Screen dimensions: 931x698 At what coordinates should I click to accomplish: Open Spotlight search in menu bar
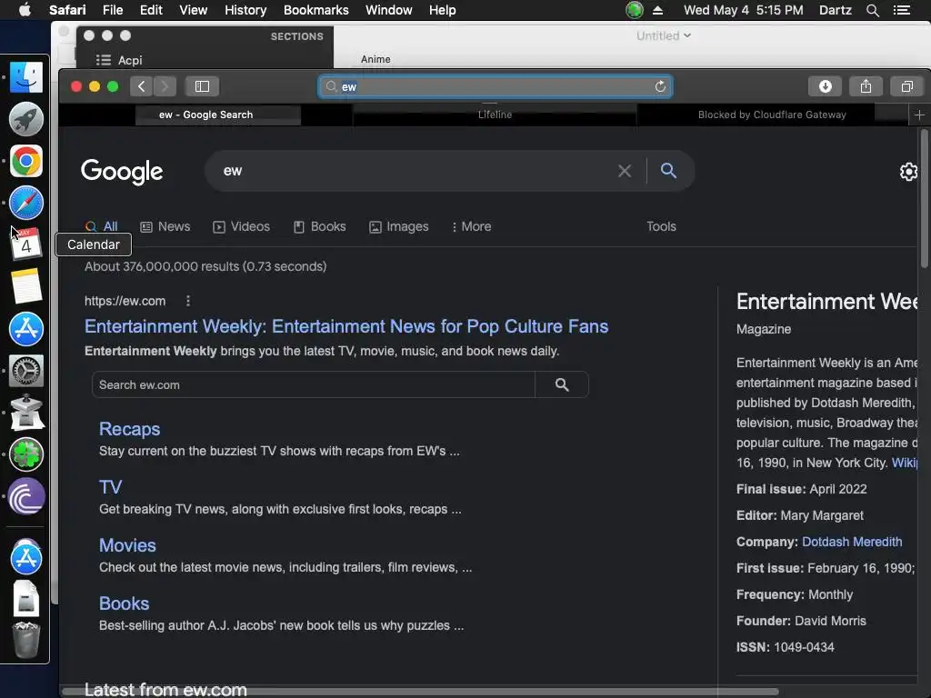[x=872, y=10]
